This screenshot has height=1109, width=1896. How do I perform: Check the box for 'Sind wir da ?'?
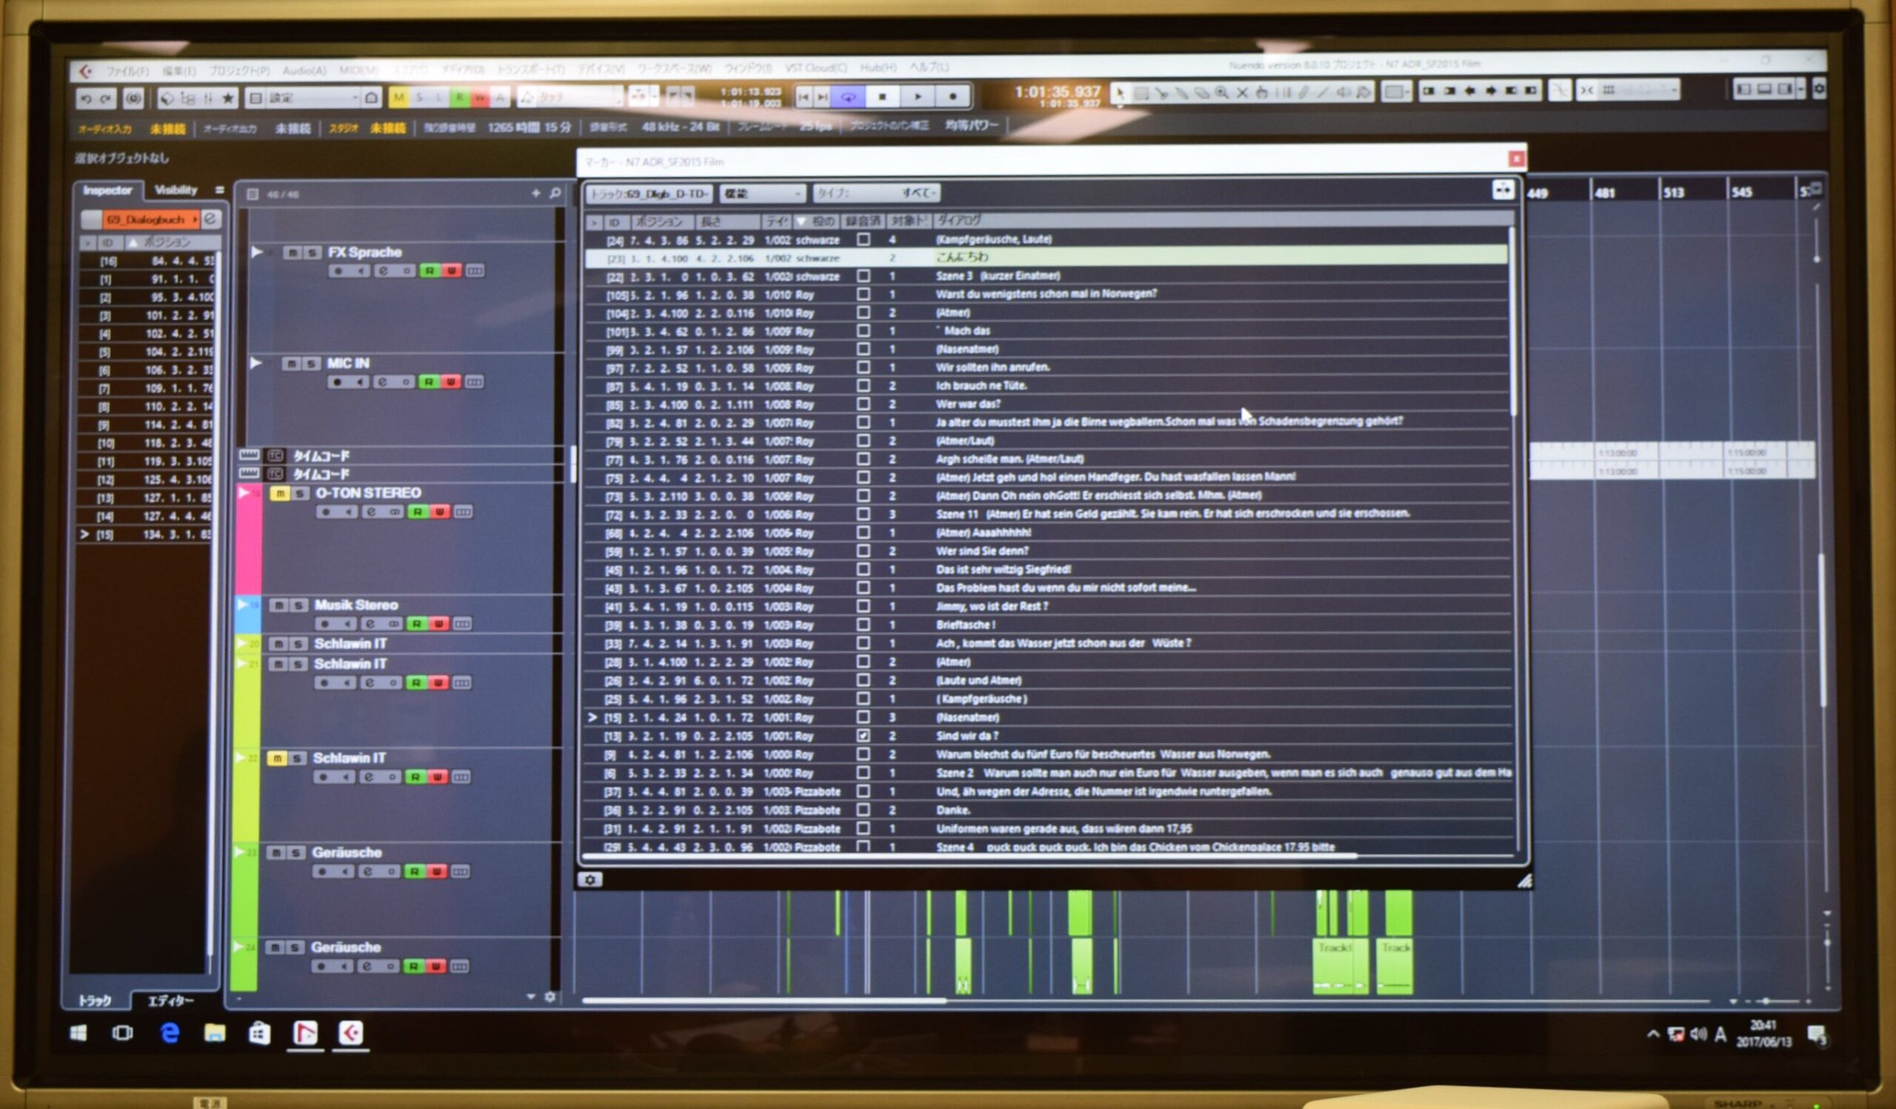(863, 736)
